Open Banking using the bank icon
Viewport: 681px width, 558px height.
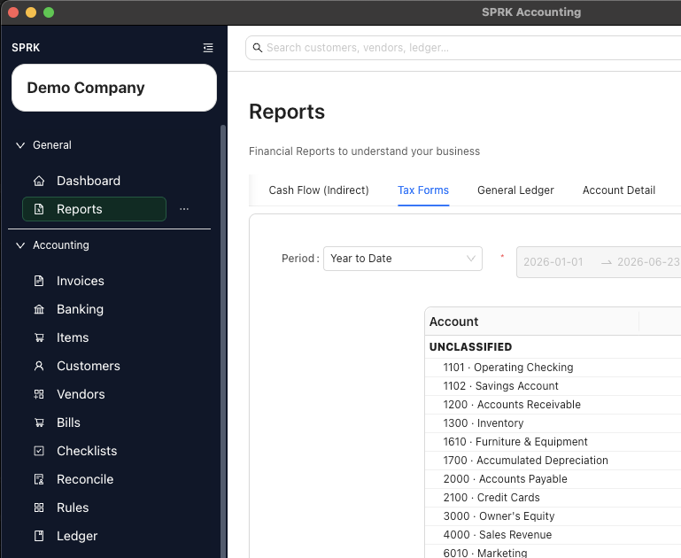39,309
